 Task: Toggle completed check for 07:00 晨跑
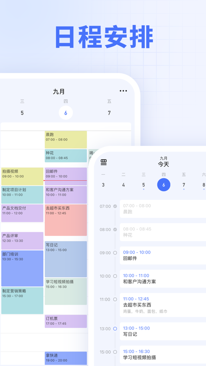click(x=115, y=206)
